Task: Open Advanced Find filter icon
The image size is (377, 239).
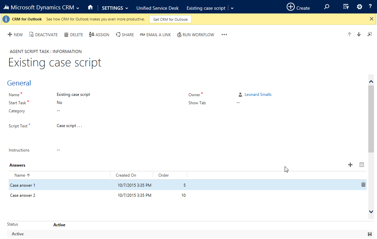Action: tap(346, 7)
